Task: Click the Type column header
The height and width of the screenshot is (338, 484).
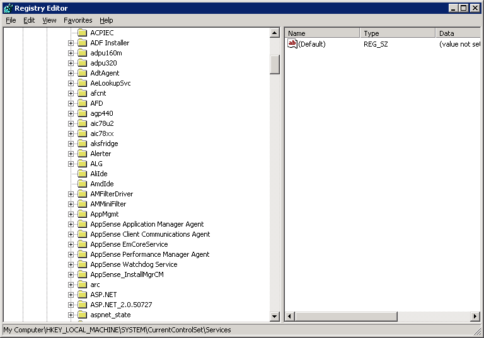Action: (398, 33)
